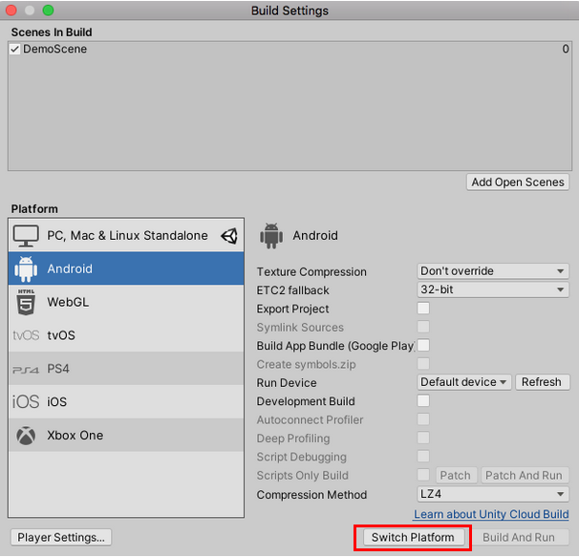The width and height of the screenshot is (579, 557).
Task: Click the iOS platform icon
Action: pos(26,402)
